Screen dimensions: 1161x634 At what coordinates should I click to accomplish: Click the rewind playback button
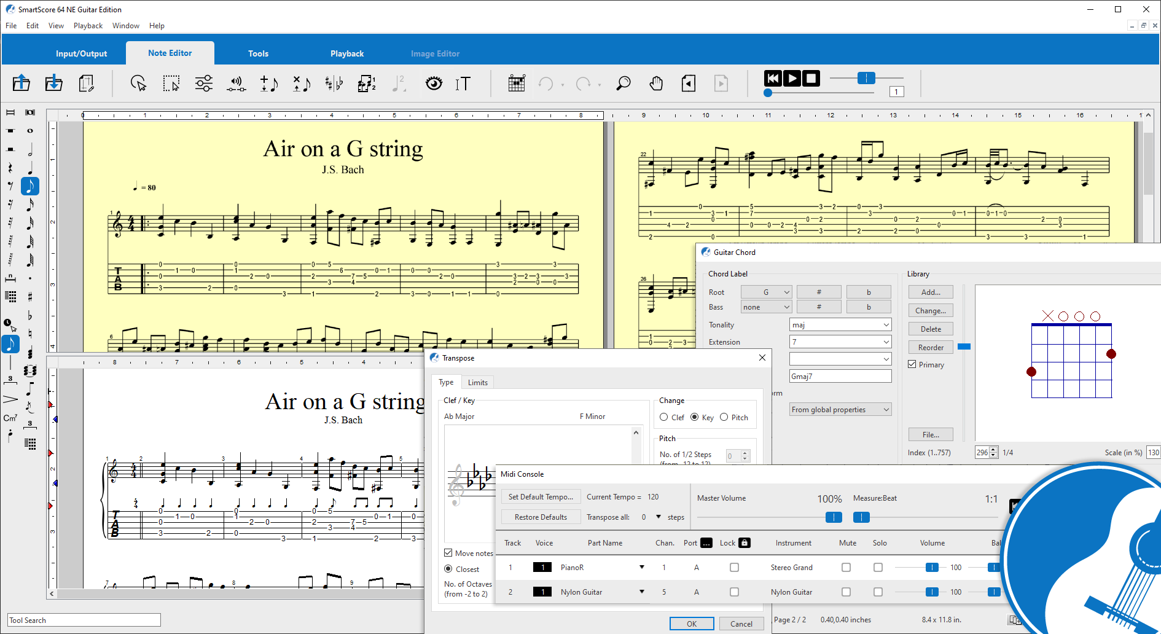click(773, 78)
